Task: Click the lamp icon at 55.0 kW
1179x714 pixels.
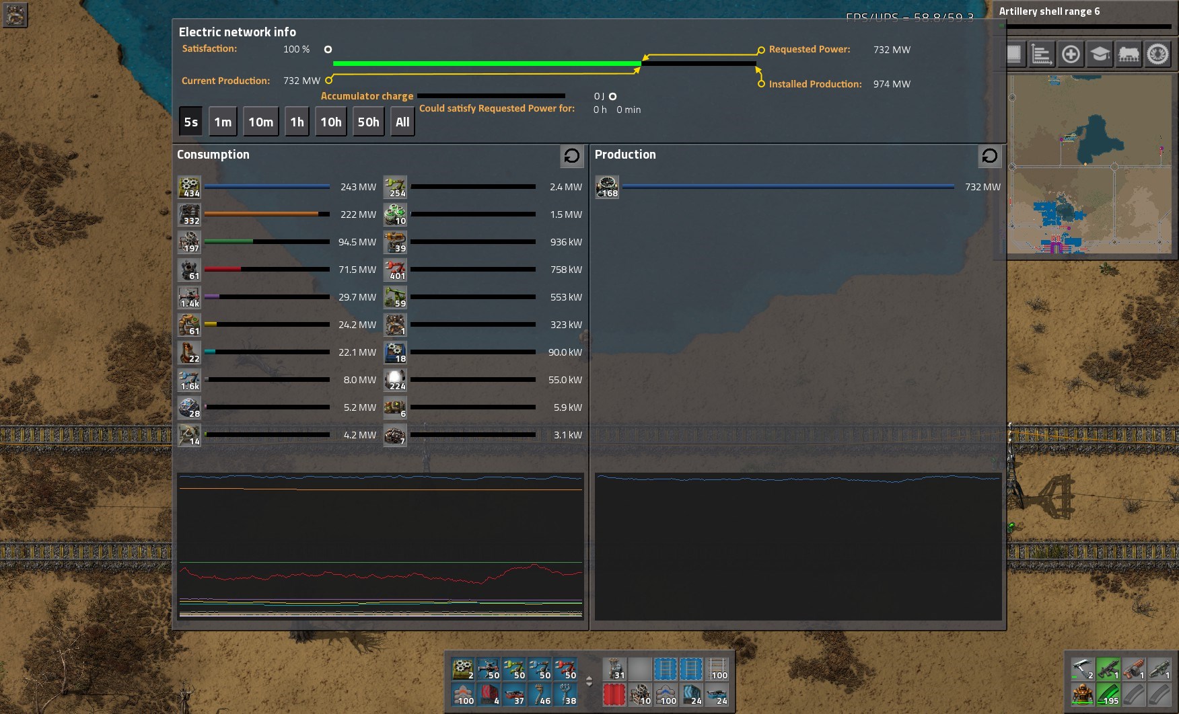Action: [x=395, y=380]
